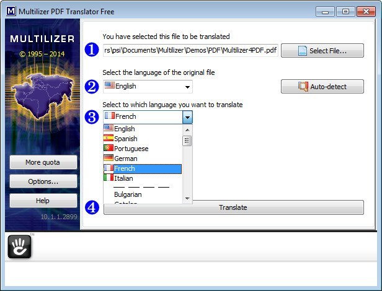Click the Portuguese flag in the list

(x=109, y=148)
